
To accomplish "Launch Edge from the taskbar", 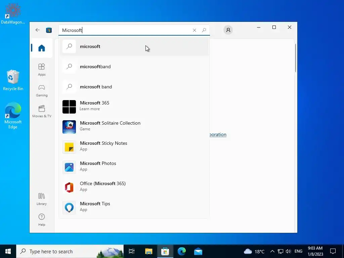I will 182,251.
